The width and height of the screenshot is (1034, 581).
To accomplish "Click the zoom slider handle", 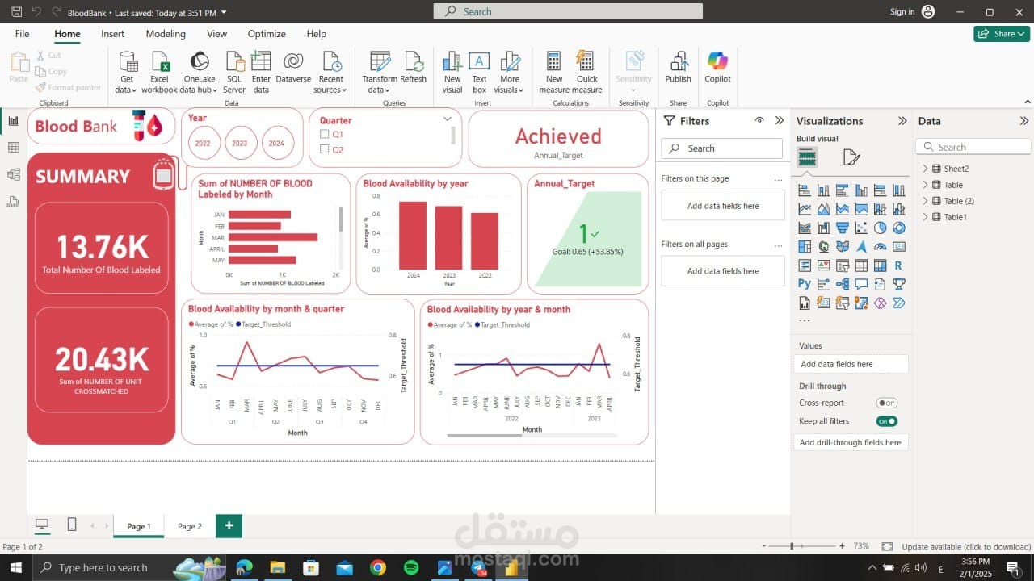I will coord(792,546).
